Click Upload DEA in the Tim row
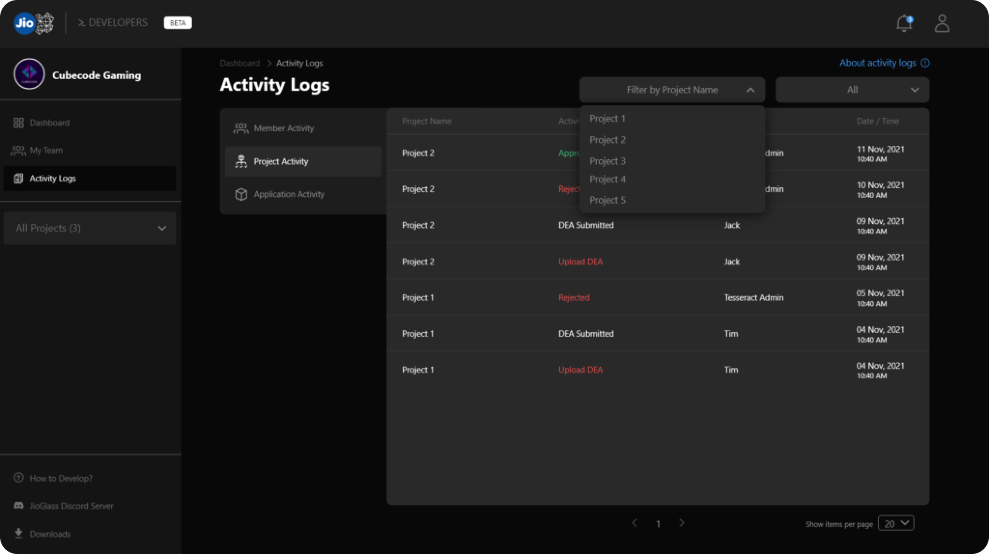 pyautogui.click(x=580, y=370)
